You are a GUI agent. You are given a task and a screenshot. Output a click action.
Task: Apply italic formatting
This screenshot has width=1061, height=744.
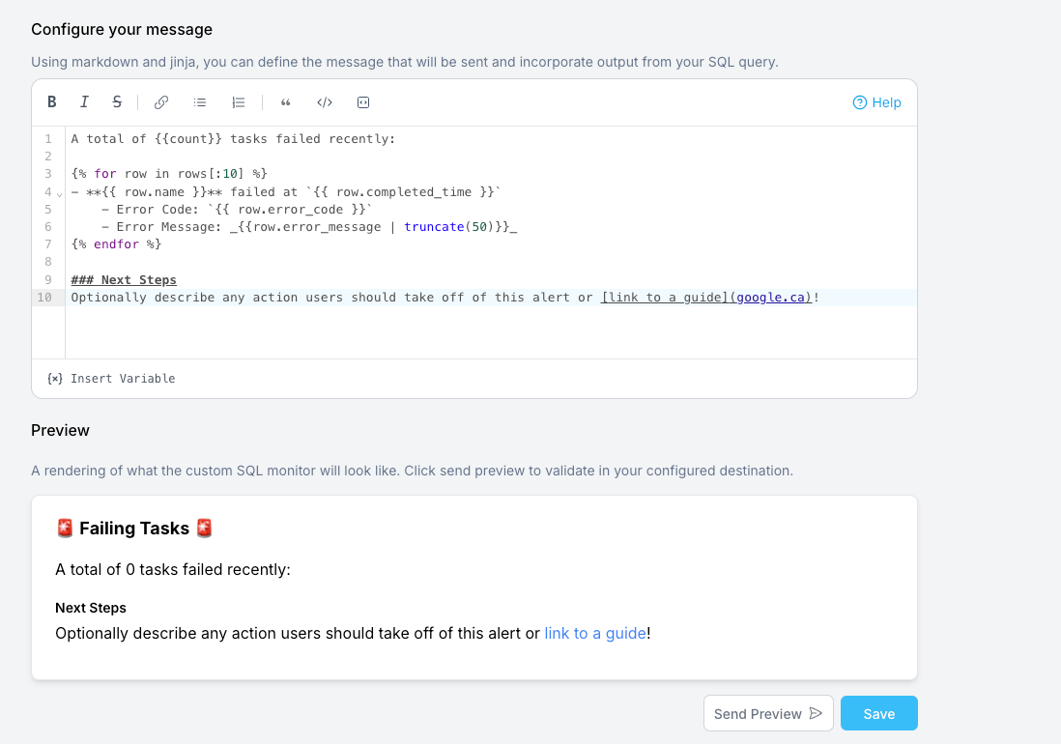[x=85, y=102]
